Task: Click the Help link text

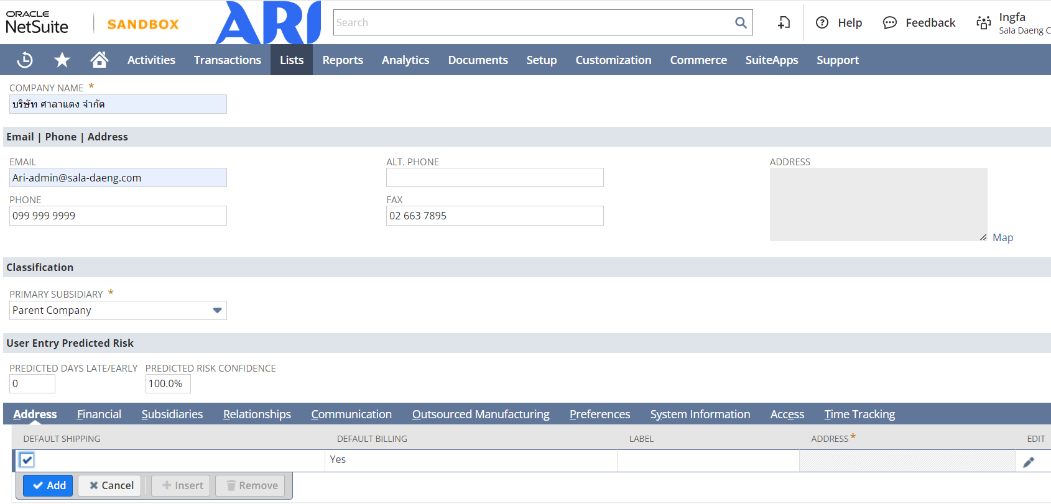Action: click(x=850, y=22)
